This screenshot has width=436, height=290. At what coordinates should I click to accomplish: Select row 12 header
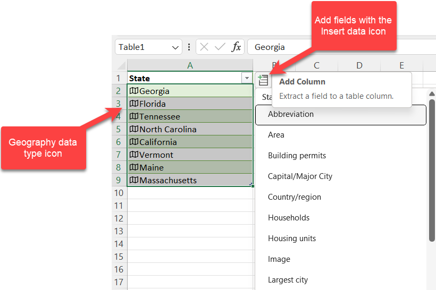pos(119,218)
